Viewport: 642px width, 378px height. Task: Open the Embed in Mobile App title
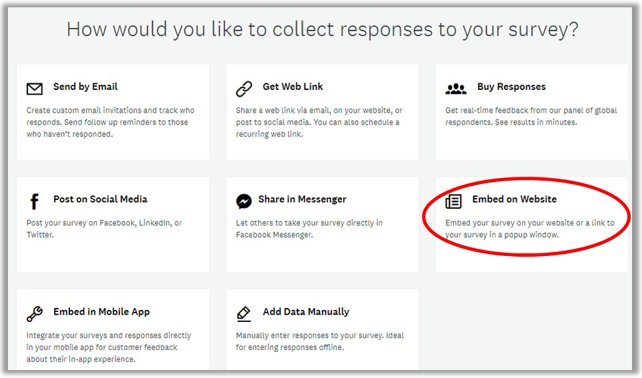[101, 312]
